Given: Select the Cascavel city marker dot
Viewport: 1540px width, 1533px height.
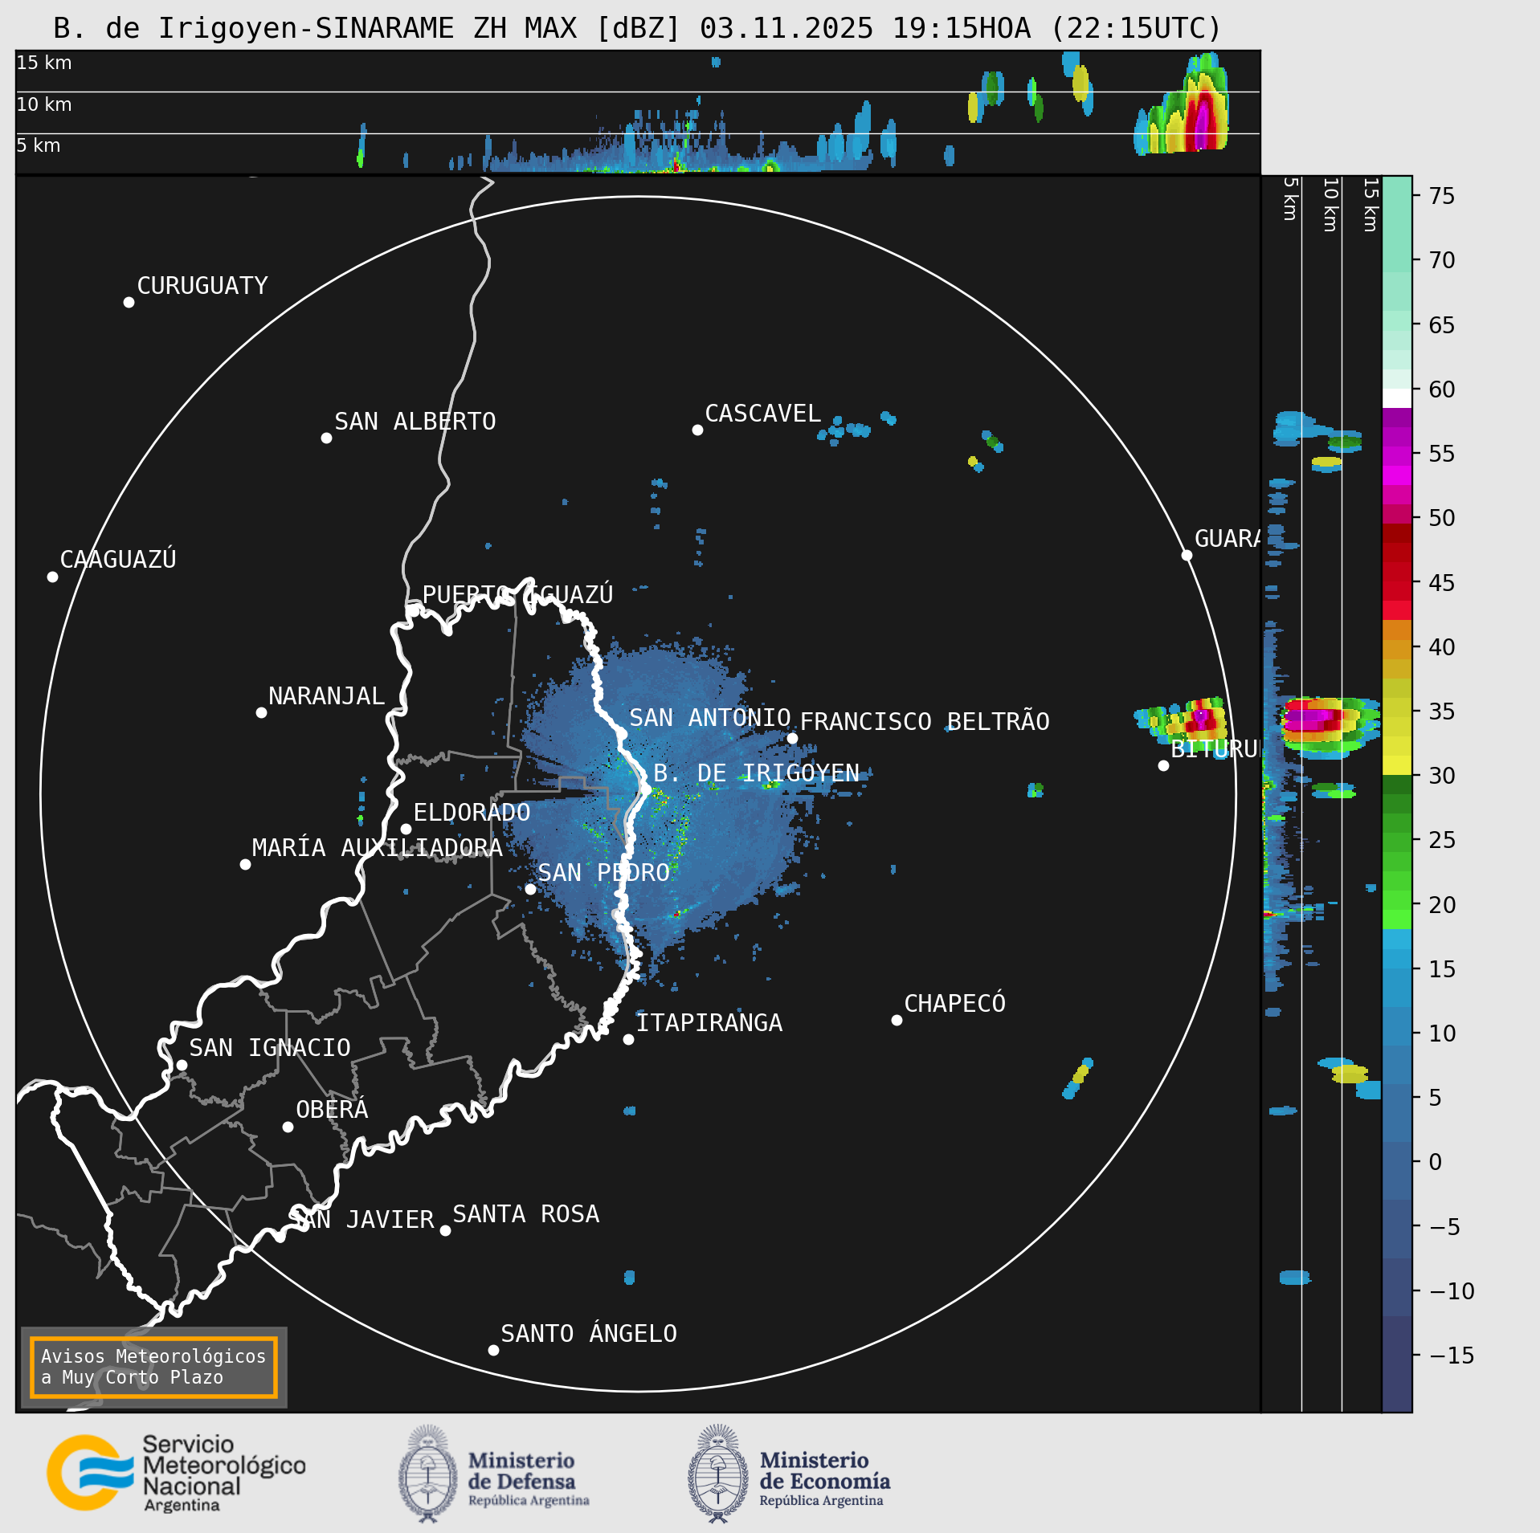Looking at the screenshot, I should (x=697, y=430).
